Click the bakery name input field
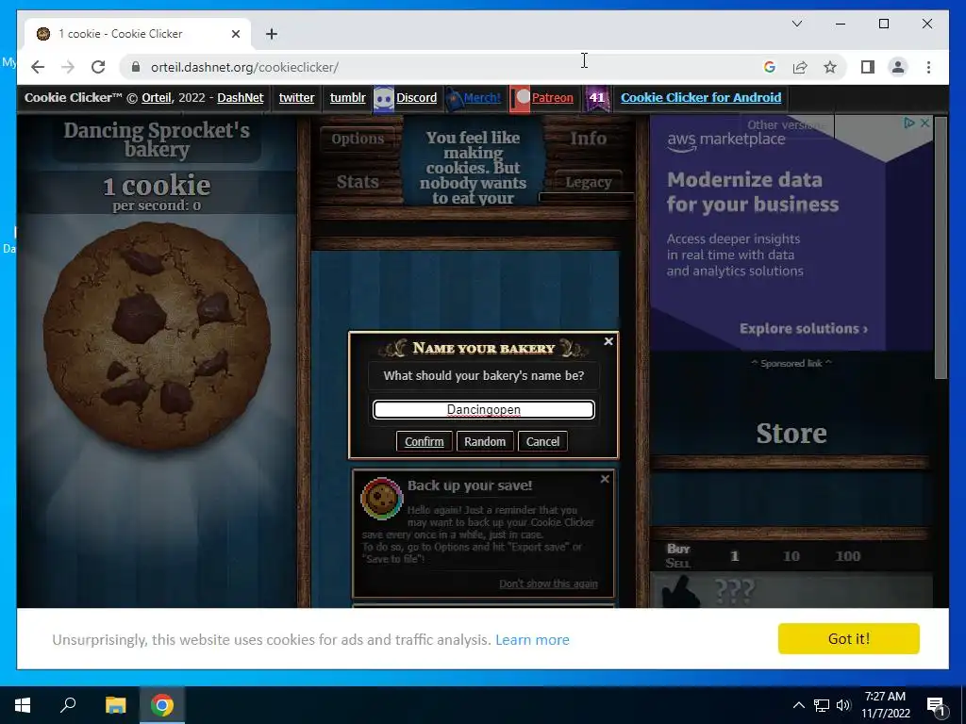 click(x=484, y=409)
